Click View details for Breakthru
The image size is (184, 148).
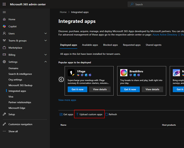tap(152, 89)
